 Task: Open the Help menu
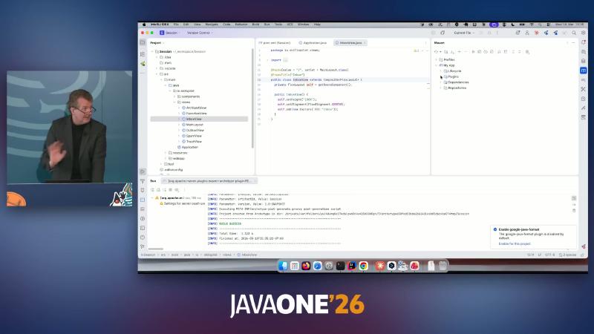point(318,24)
